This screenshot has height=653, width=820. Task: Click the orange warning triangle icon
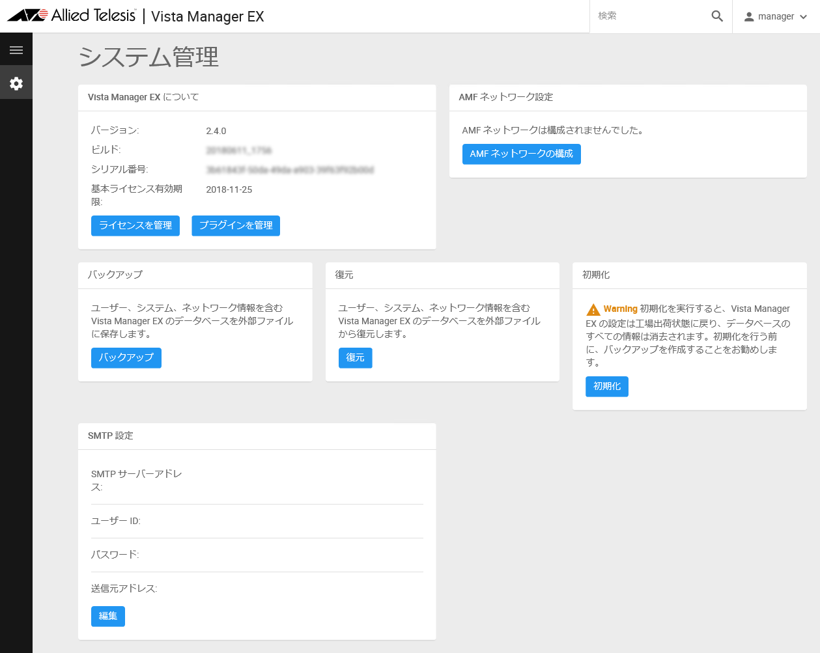pyautogui.click(x=593, y=310)
